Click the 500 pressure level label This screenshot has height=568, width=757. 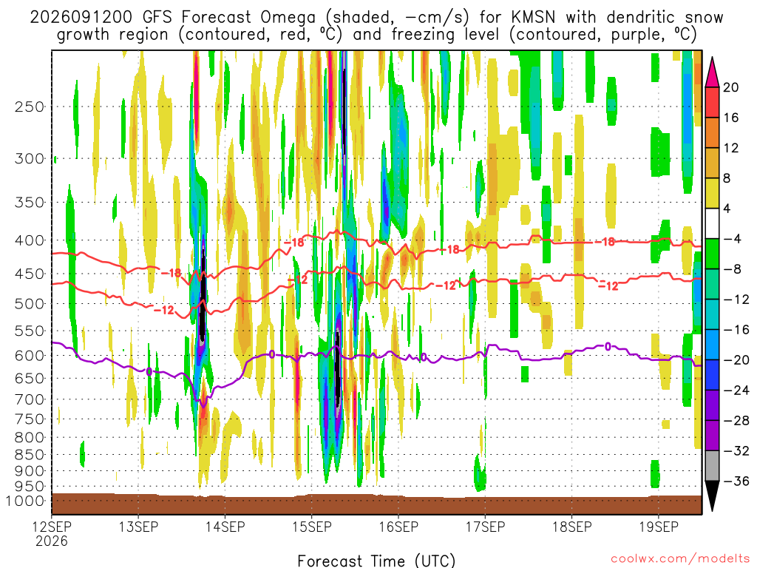[29, 304]
